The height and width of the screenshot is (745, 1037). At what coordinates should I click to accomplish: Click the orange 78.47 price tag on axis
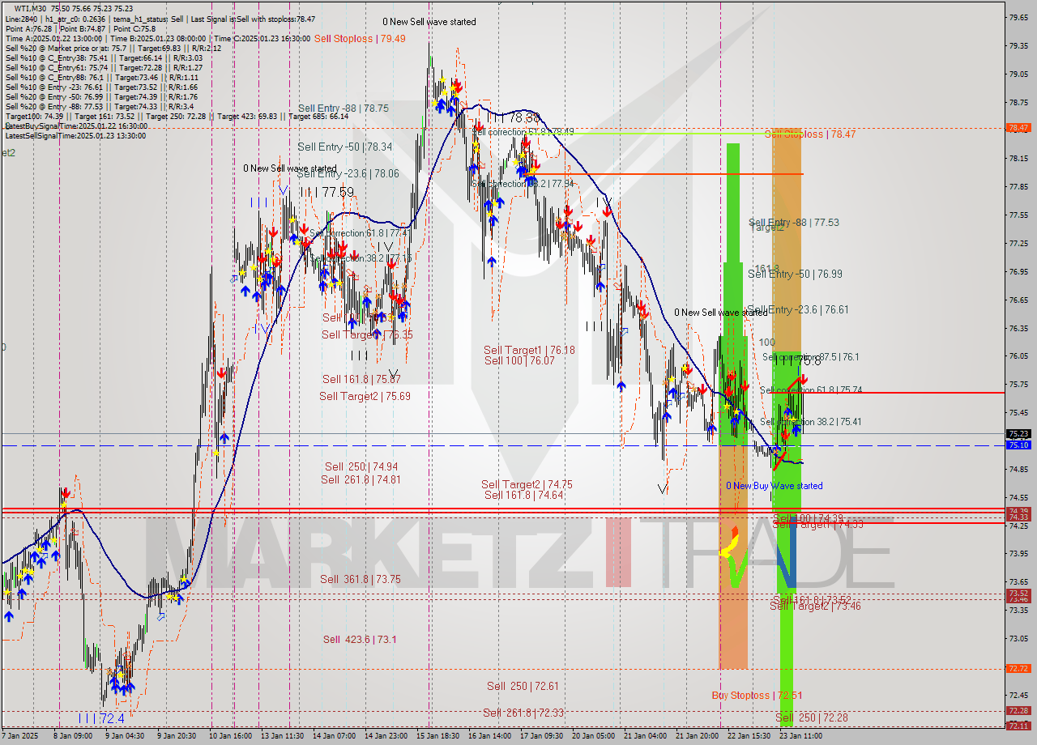pyautogui.click(x=1018, y=128)
